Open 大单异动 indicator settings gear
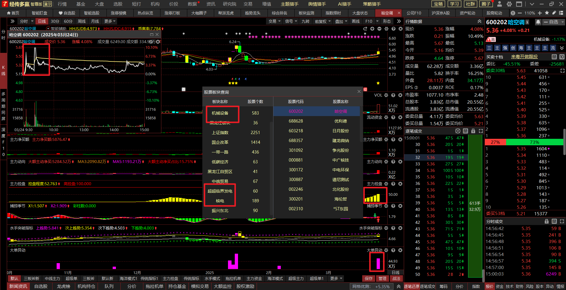This screenshot has height=290, width=566. (386, 250)
